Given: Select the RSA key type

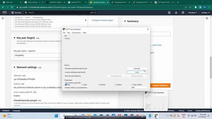Looking at the screenshot, I should [66, 85].
